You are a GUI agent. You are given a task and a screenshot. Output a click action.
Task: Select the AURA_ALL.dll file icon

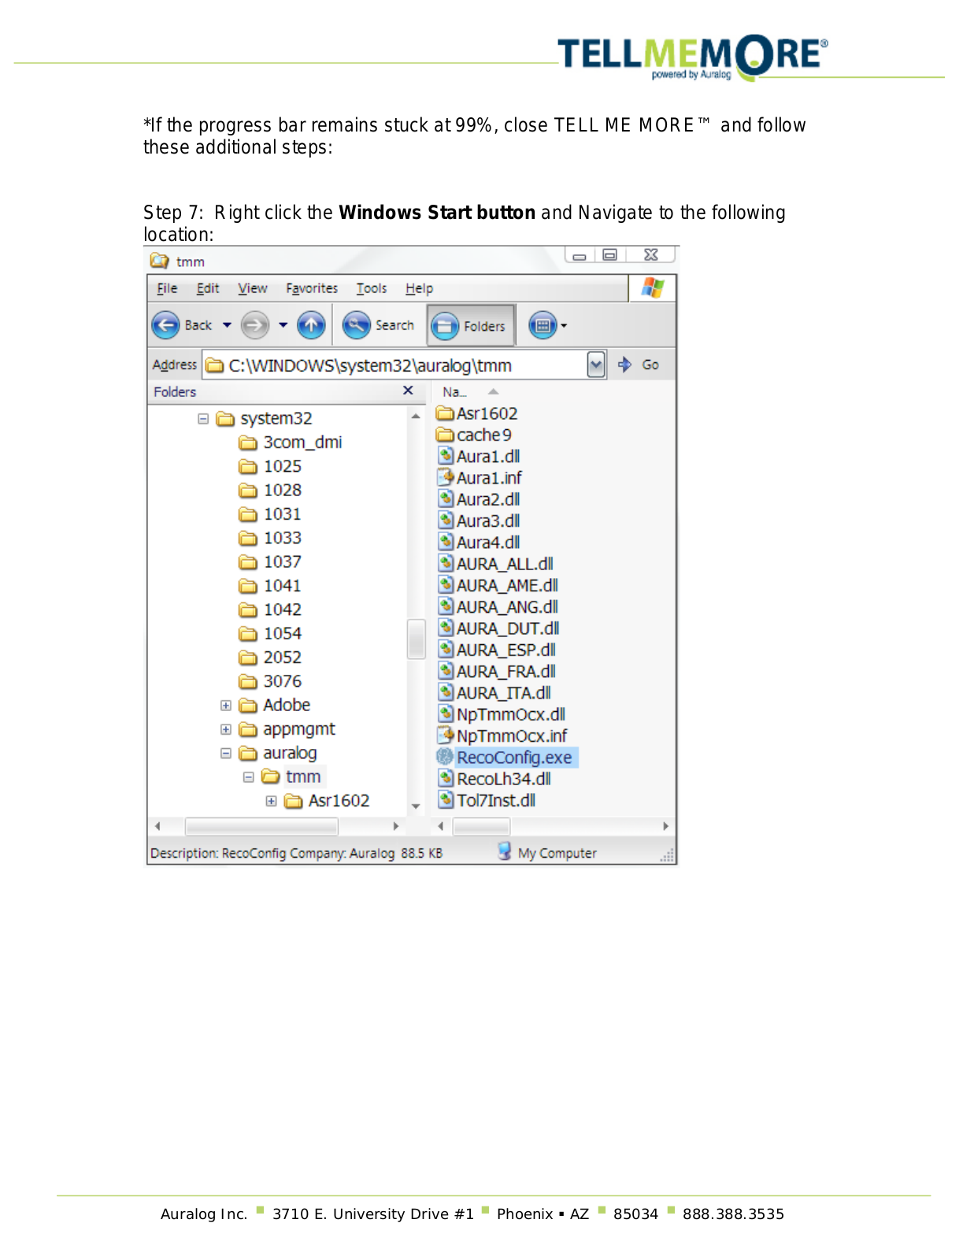click(446, 564)
